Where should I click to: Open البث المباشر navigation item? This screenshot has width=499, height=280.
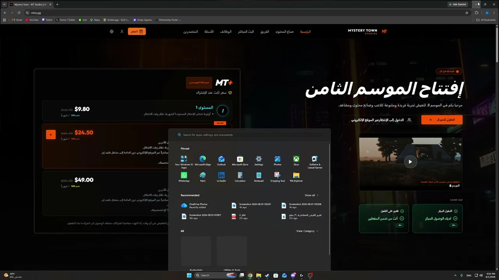point(246,31)
